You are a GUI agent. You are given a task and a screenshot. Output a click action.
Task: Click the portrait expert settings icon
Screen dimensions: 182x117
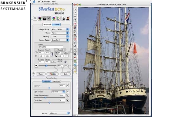68,18
